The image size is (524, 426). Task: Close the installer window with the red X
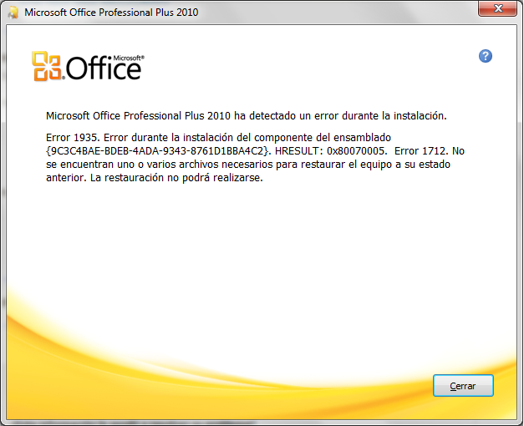point(497,8)
